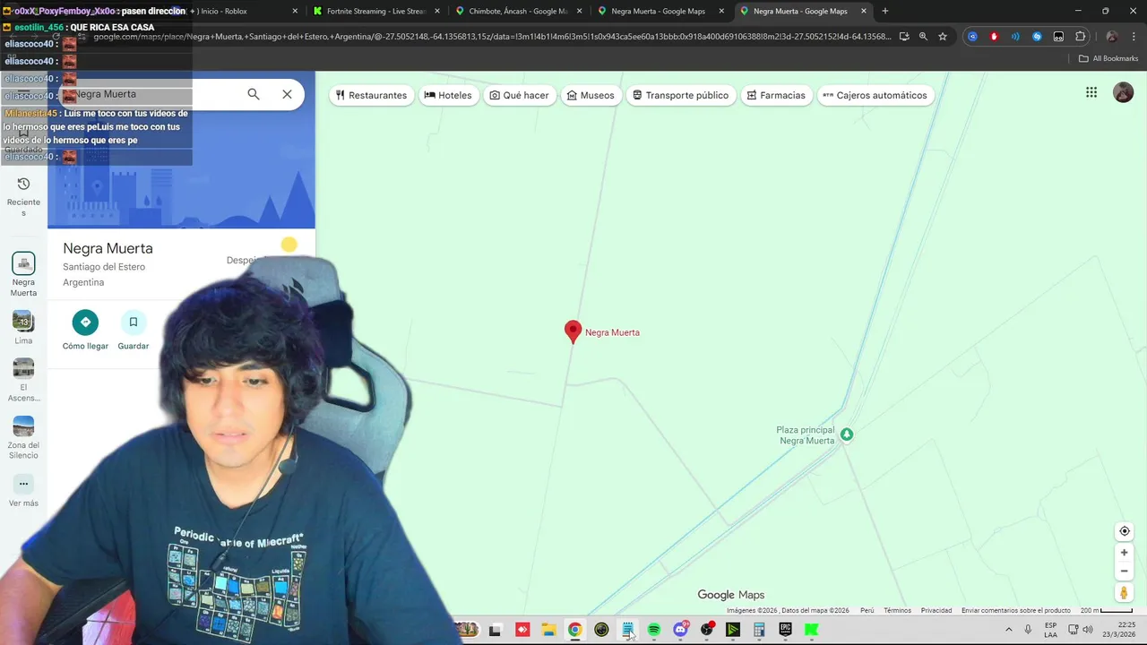Clear the Negra Muerta search with X
The image size is (1147, 645).
[x=287, y=94]
